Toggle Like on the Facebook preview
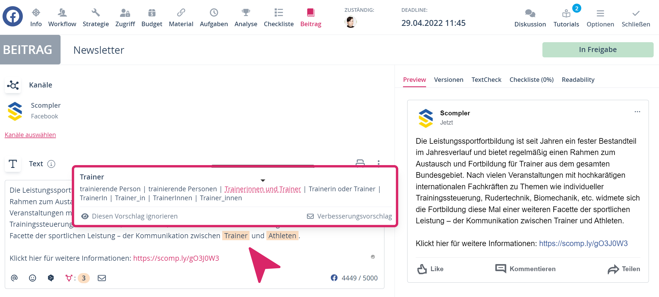 [430, 269]
